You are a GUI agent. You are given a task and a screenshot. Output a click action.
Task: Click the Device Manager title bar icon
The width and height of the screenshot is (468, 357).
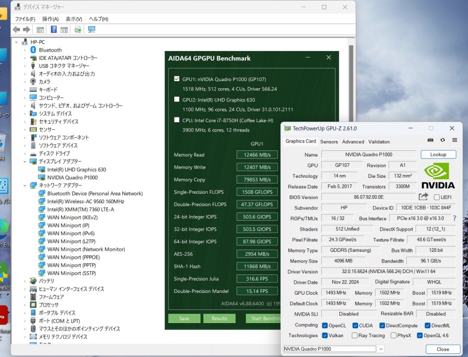17,7
